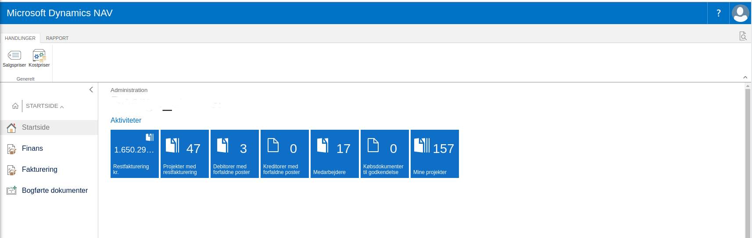This screenshot has height=238, width=752.
Task: Click the Generelt group label
Action: pyautogui.click(x=25, y=79)
